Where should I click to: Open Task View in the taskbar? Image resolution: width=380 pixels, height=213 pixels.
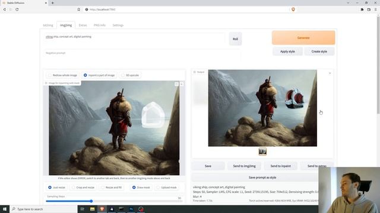pos(83,209)
